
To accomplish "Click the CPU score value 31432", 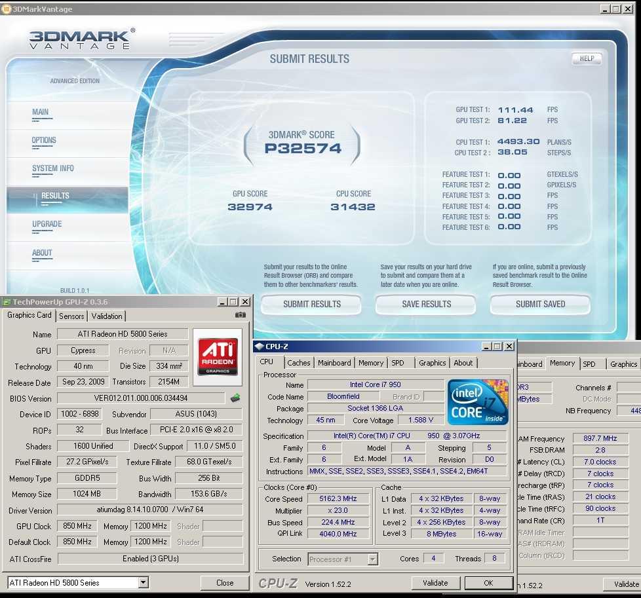I will 353,207.
